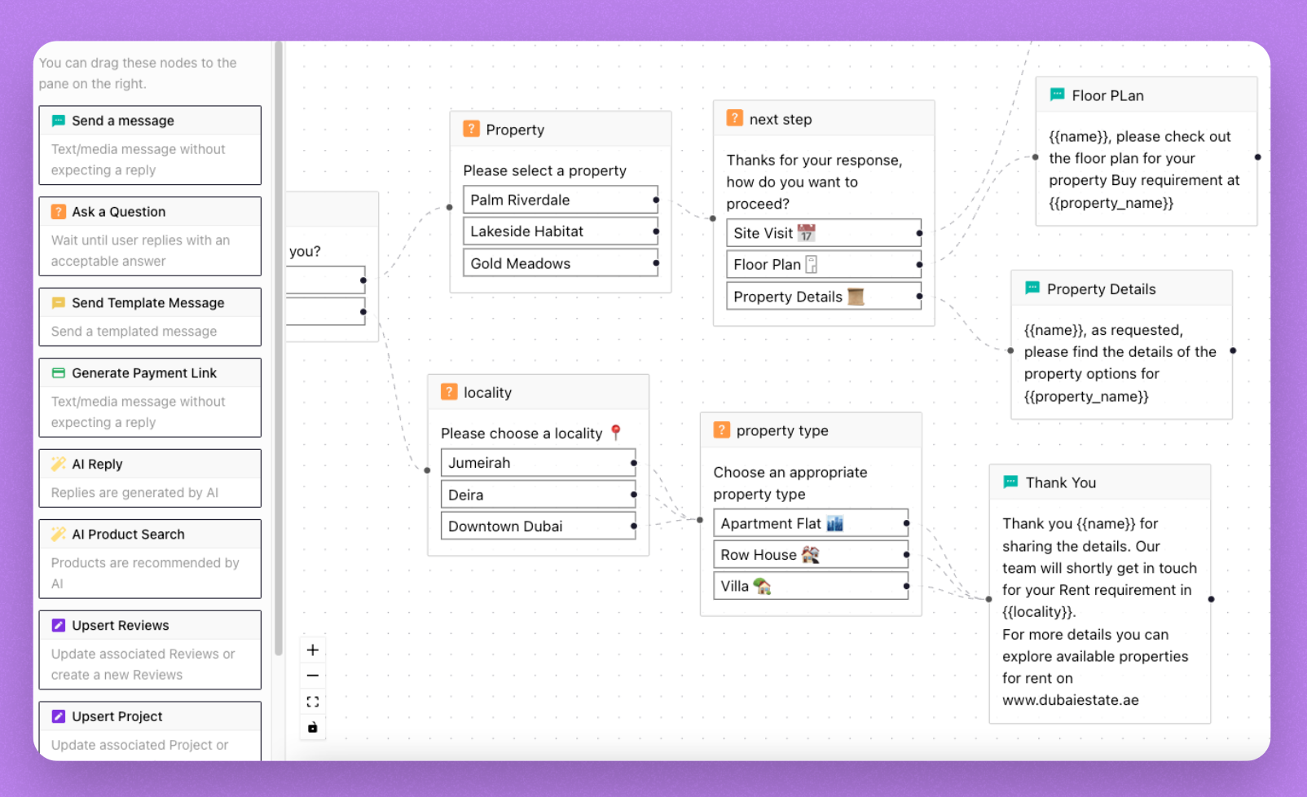Click the locality node header
The width and height of the screenshot is (1307, 797).
(x=539, y=393)
